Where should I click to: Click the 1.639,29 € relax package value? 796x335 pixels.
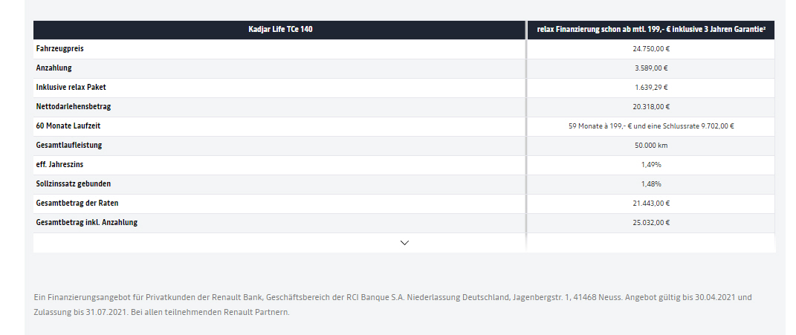(x=651, y=88)
